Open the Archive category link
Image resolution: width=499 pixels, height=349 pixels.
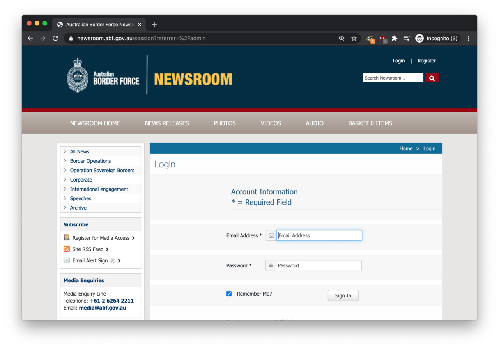[x=78, y=208]
